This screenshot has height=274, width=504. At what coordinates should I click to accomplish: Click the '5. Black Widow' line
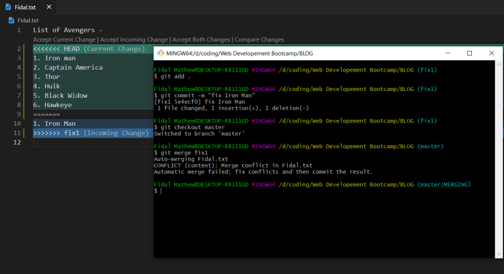pyautogui.click(x=60, y=96)
